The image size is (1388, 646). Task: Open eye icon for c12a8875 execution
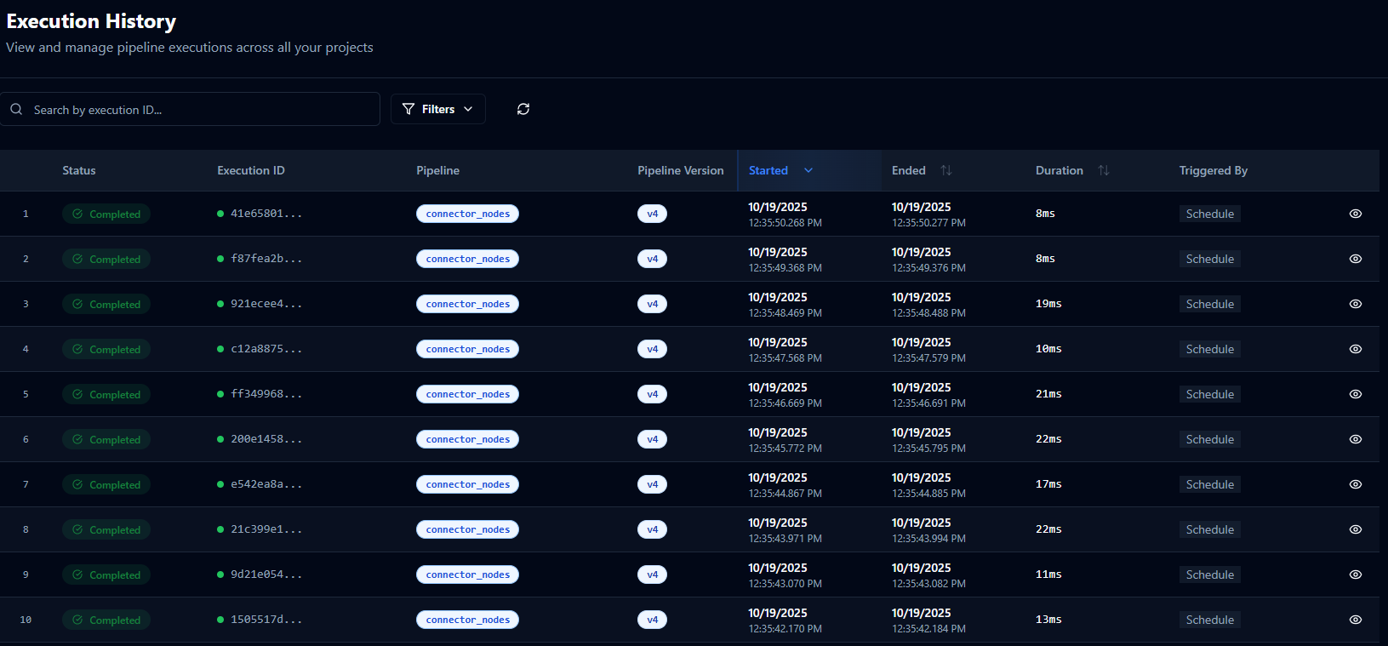pos(1356,349)
